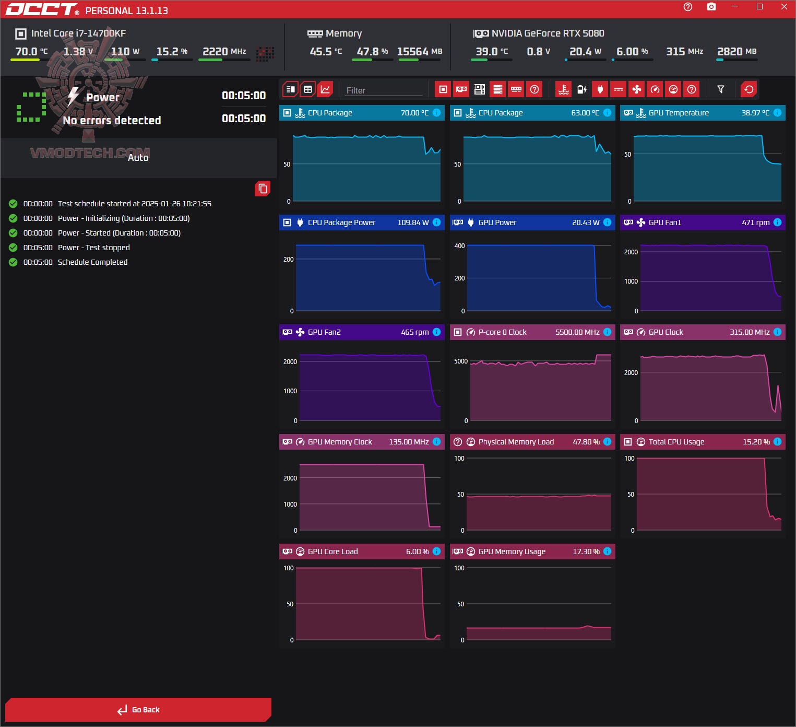This screenshot has width=796, height=727.
Task: Open info for GPU Core Load graph
Action: tap(437, 552)
